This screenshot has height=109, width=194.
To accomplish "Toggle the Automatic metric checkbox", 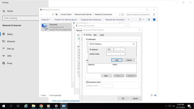I will tap(87, 82).
